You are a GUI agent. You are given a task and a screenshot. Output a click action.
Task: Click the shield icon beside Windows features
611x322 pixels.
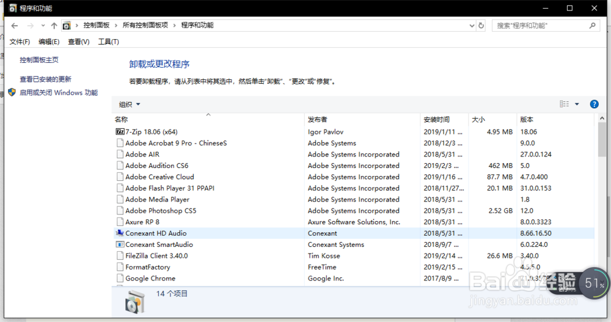click(x=12, y=93)
